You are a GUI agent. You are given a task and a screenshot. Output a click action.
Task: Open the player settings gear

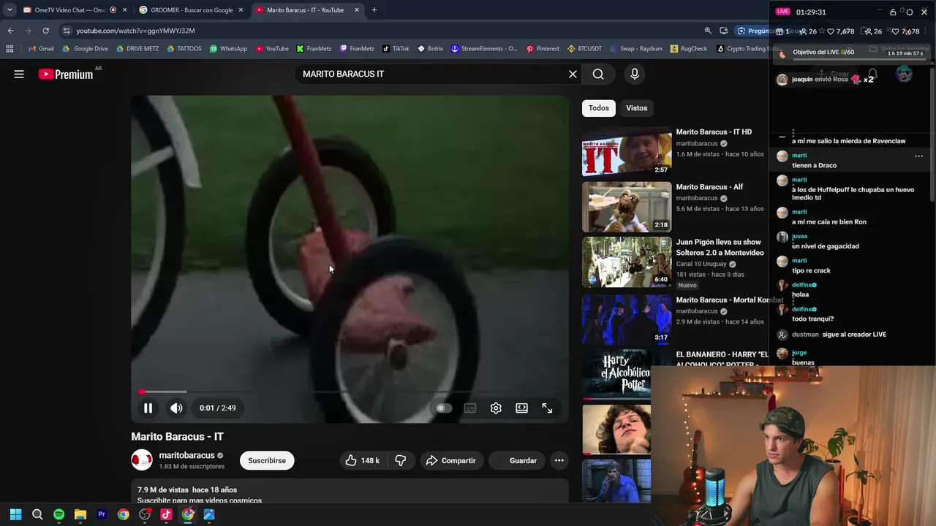coord(496,408)
